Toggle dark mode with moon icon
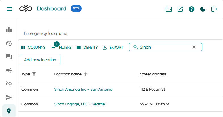The height and width of the screenshot is (117, 223). (203, 9)
